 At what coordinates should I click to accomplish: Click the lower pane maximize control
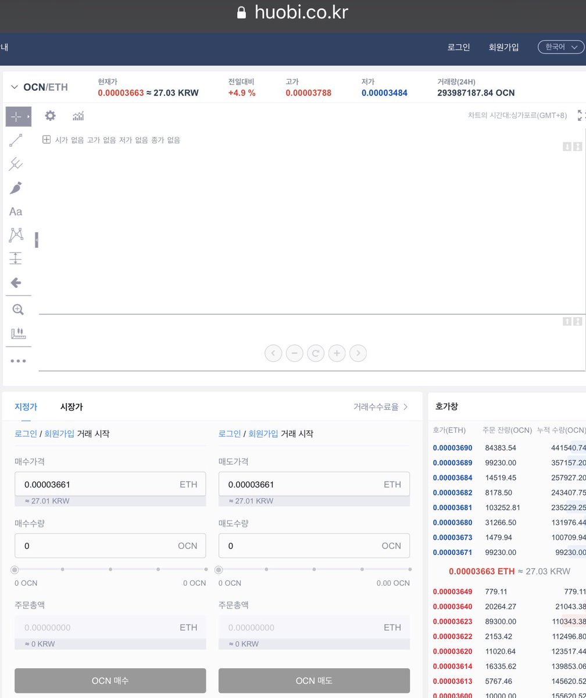click(577, 321)
